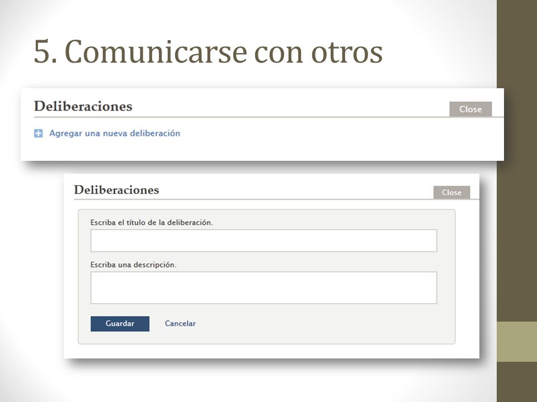Cancel the new deliberation via Cancelar

pyautogui.click(x=180, y=323)
